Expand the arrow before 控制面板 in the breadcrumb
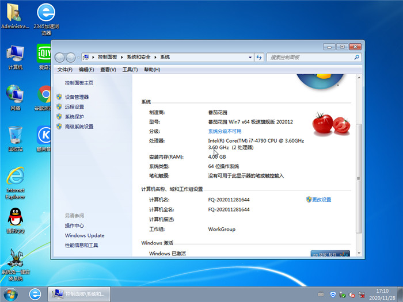The width and height of the screenshot is (403, 302). click(x=93, y=58)
